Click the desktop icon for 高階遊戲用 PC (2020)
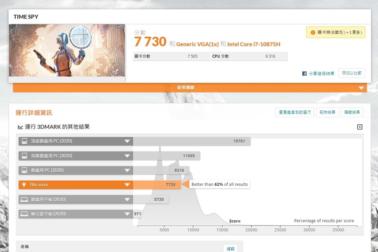The height and width of the screenshot is (252, 378). [24, 156]
